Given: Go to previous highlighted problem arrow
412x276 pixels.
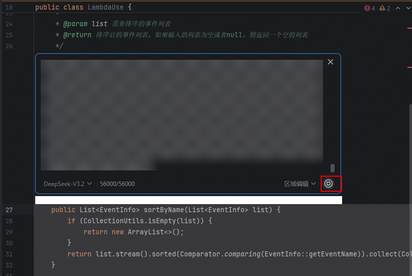Looking at the screenshot, I should [x=398, y=8].
